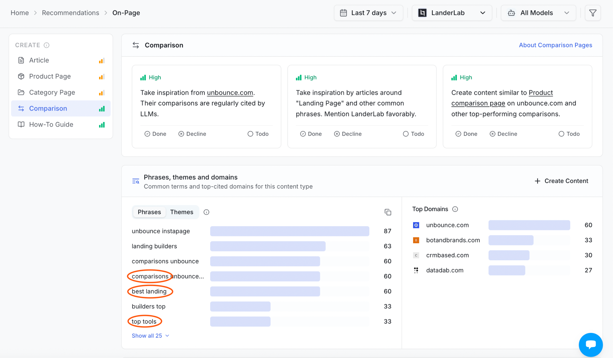
Task: Click the Phrases, themes and domains search icon
Action: tap(136, 181)
